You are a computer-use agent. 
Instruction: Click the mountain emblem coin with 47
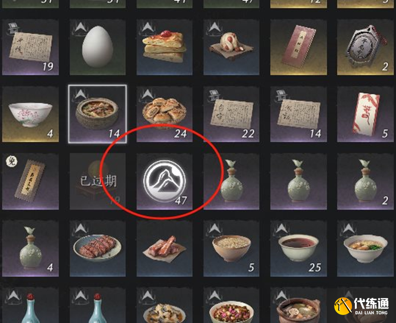click(165, 181)
